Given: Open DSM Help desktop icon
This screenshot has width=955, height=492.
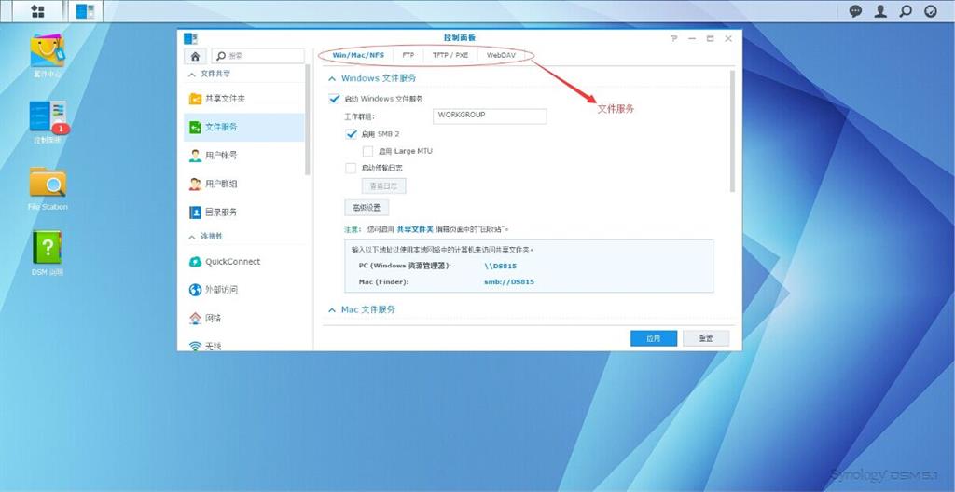Looking at the screenshot, I should point(48,248).
